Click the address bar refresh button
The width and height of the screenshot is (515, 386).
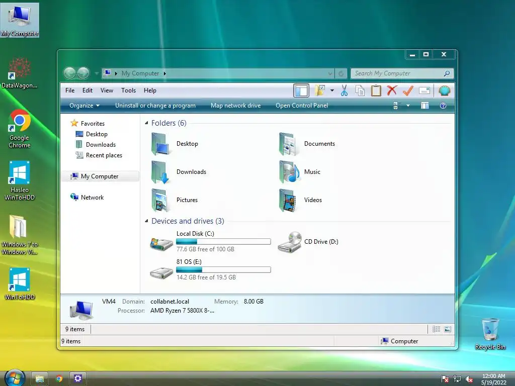tap(341, 73)
